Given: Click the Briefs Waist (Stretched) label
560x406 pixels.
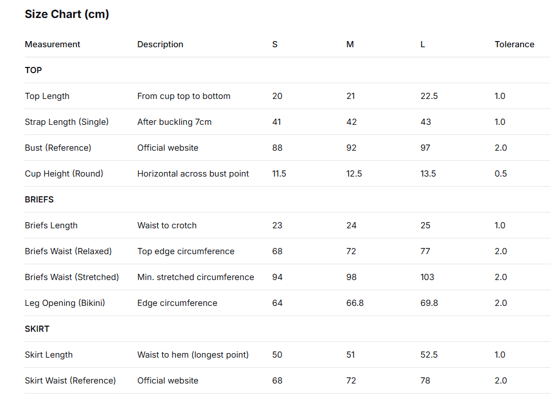Looking at the screenshot, I should pos(72,277).
